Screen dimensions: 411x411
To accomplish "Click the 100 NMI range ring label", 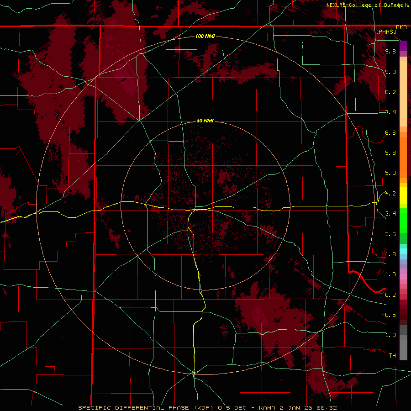I will [205, 36].
